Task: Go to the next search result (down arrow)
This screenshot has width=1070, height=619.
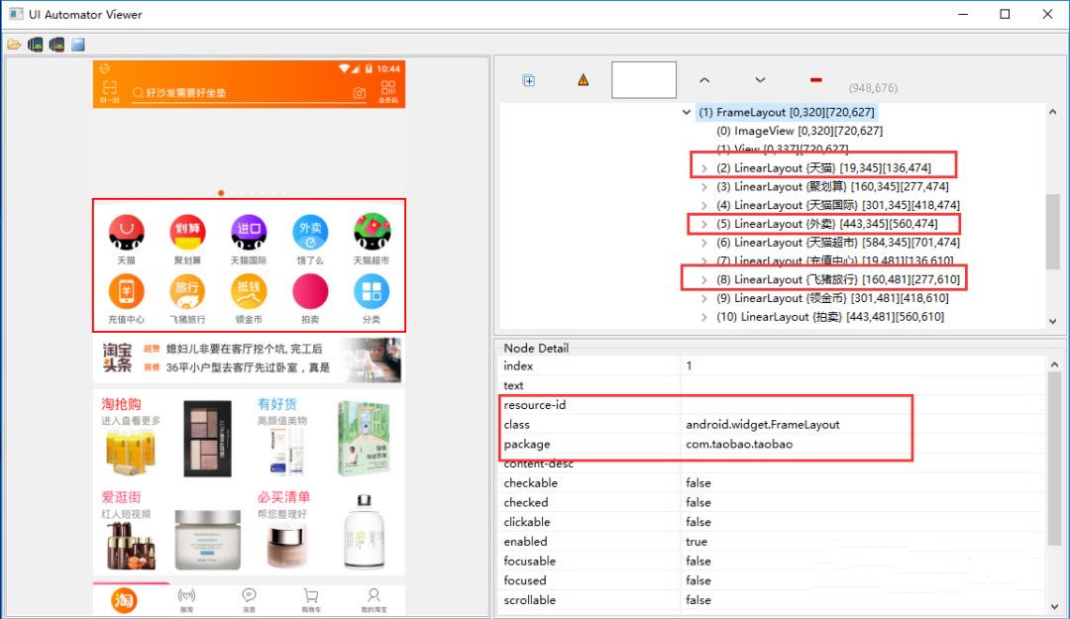Action: pyautogui.click(x=760, y=80)
